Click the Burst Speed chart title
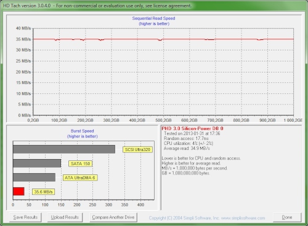308x226 pixels. 83,131
